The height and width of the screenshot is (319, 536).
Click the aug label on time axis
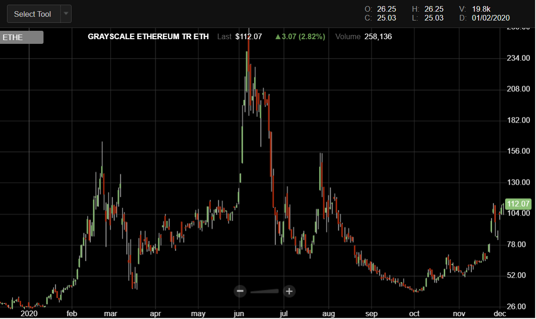[329, 313]
